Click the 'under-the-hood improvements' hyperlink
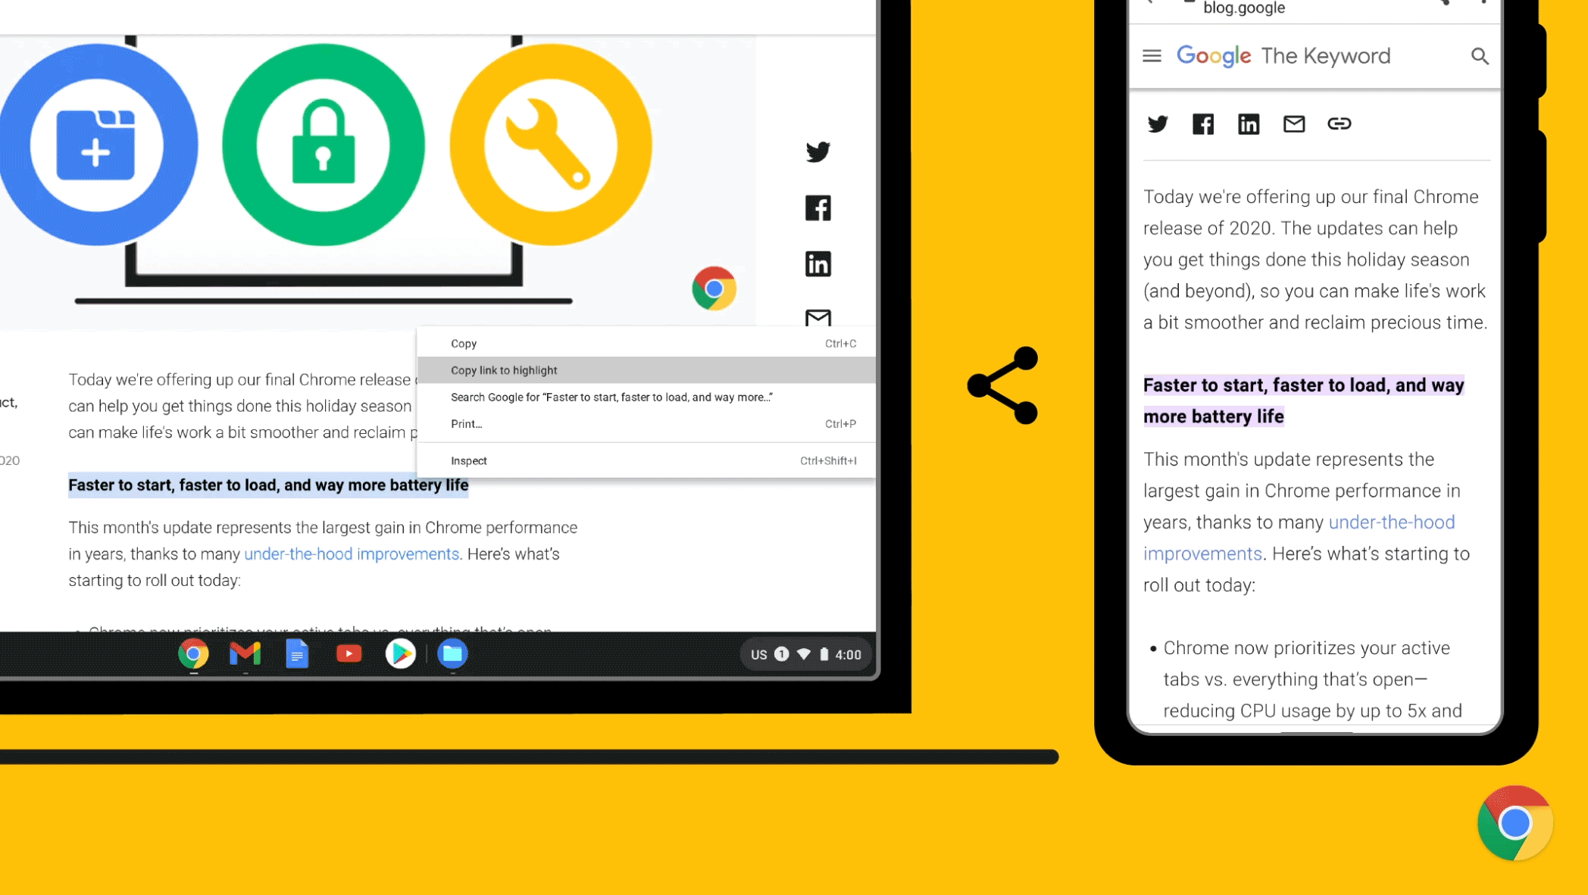 (352, 554)
